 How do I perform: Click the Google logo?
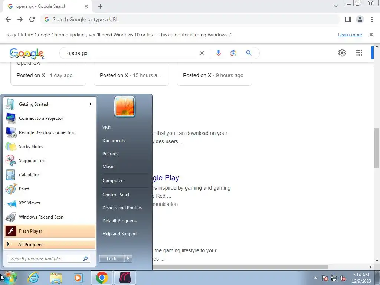click(27, 53)
